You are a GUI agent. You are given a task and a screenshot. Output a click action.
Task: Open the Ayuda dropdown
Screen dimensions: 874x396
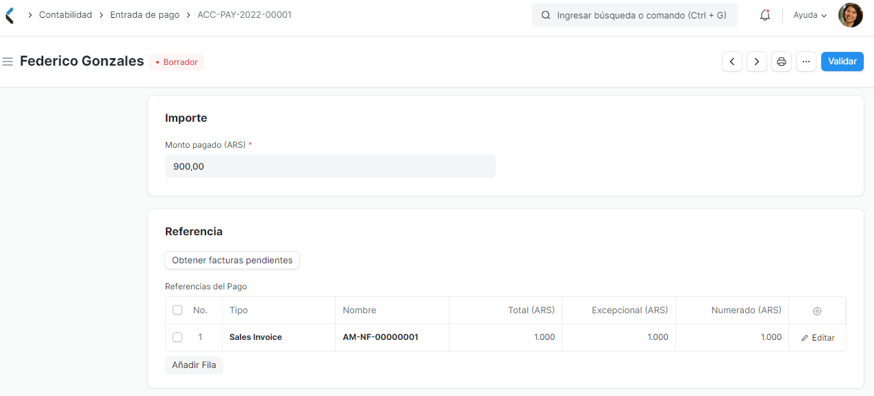pyautogui.click(x=810, y=15)
